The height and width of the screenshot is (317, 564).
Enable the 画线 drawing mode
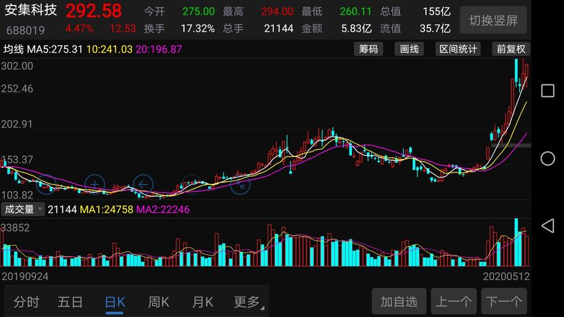coord(409,49)
